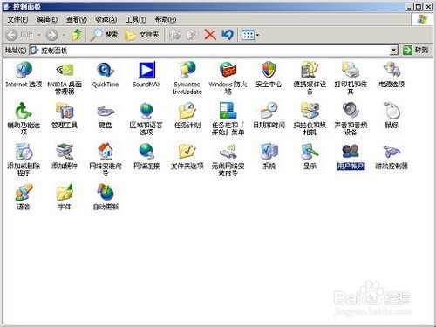Open 文件夹选项 icon
This screenshot has width=436, height=327.
click(187, 156)
